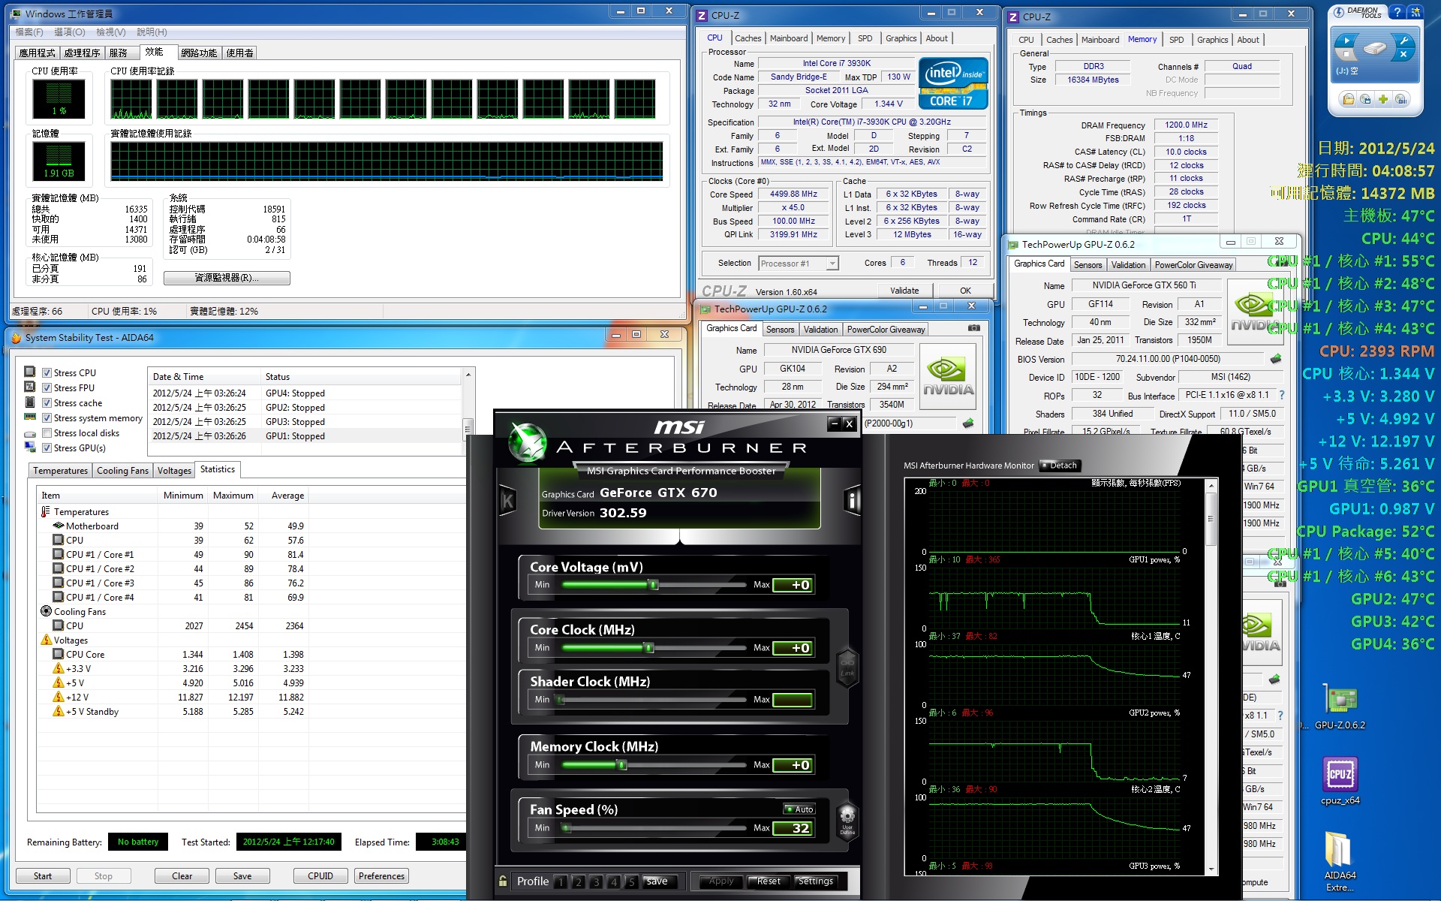Open Daemon Tools wrench settings icon
The width and height of the screenshot is (1441, 901).
tap(1403, 41)
